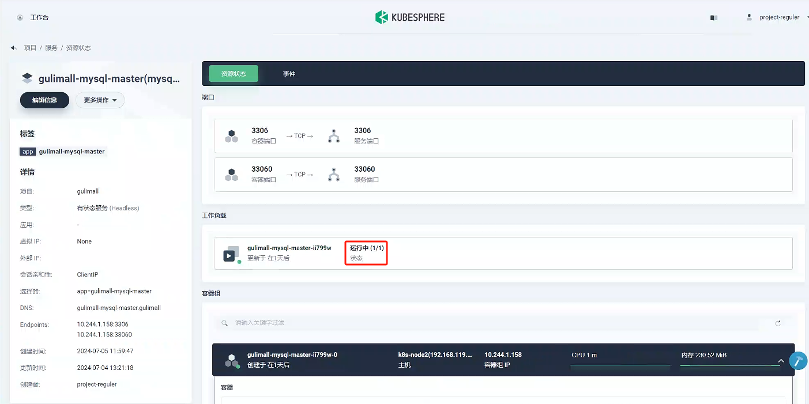This screenshot has height=404, width=809.
Task: Click the container port icon for 3306
Action: pos(231,136)
